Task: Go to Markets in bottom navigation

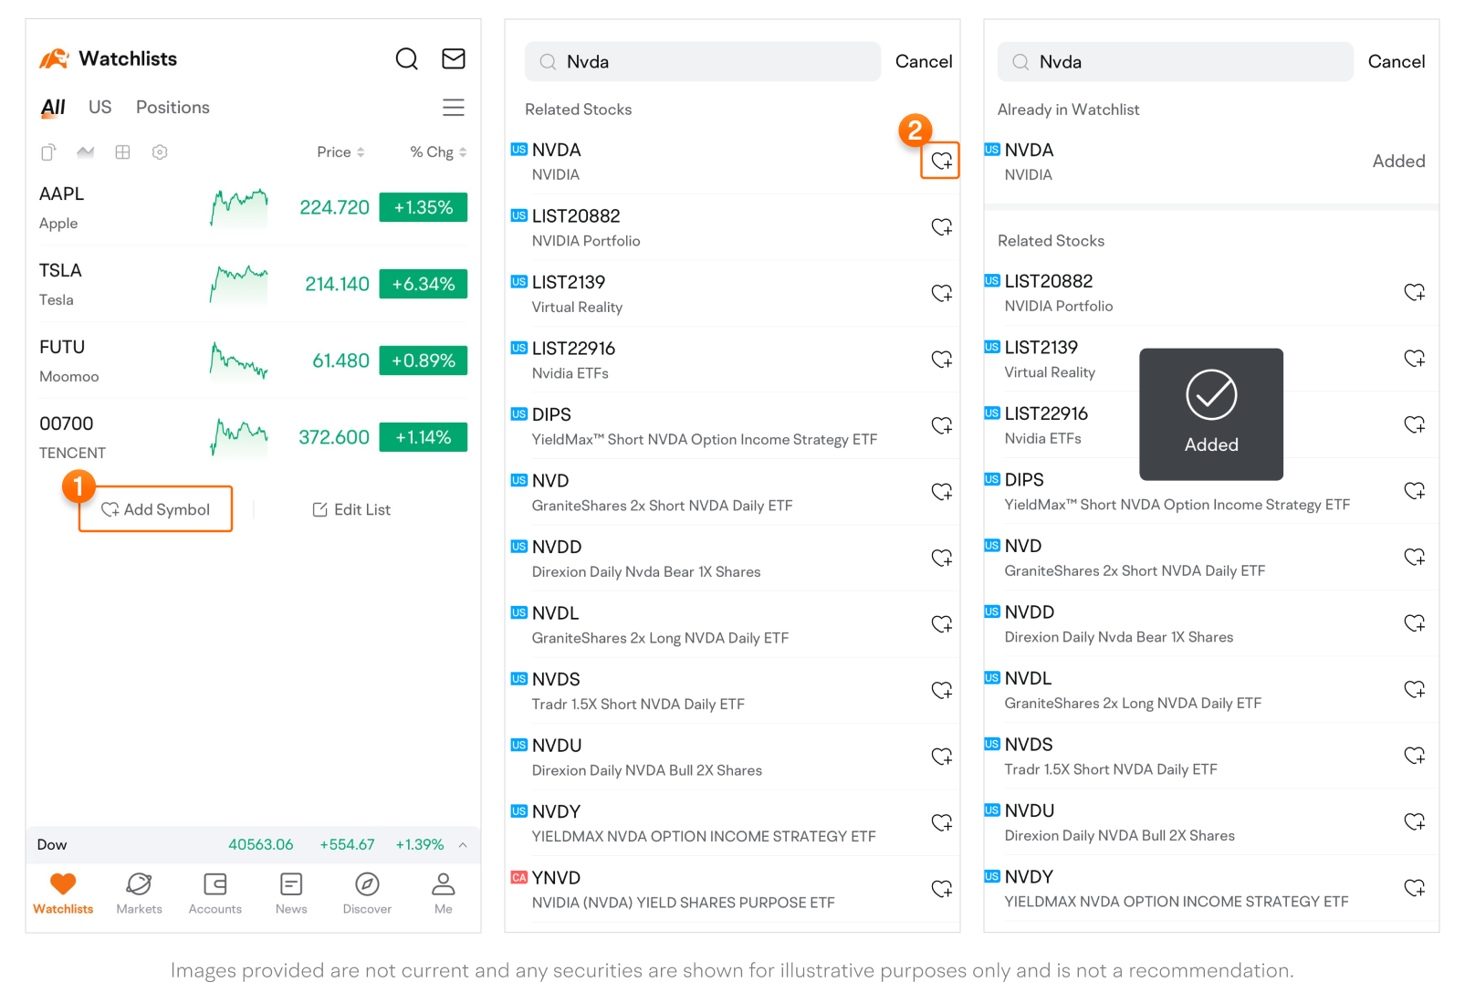Action: pos(139,893)
